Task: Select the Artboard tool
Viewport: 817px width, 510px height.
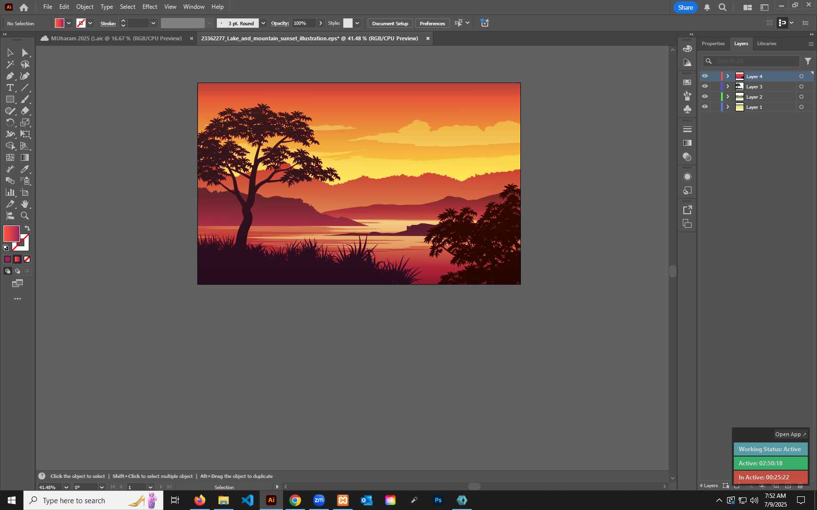Action: click(x=25, y=192)
